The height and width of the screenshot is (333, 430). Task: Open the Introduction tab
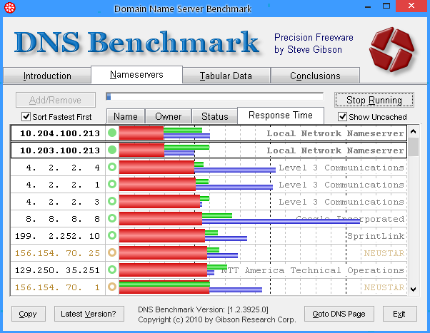click(x=47, y=76)
